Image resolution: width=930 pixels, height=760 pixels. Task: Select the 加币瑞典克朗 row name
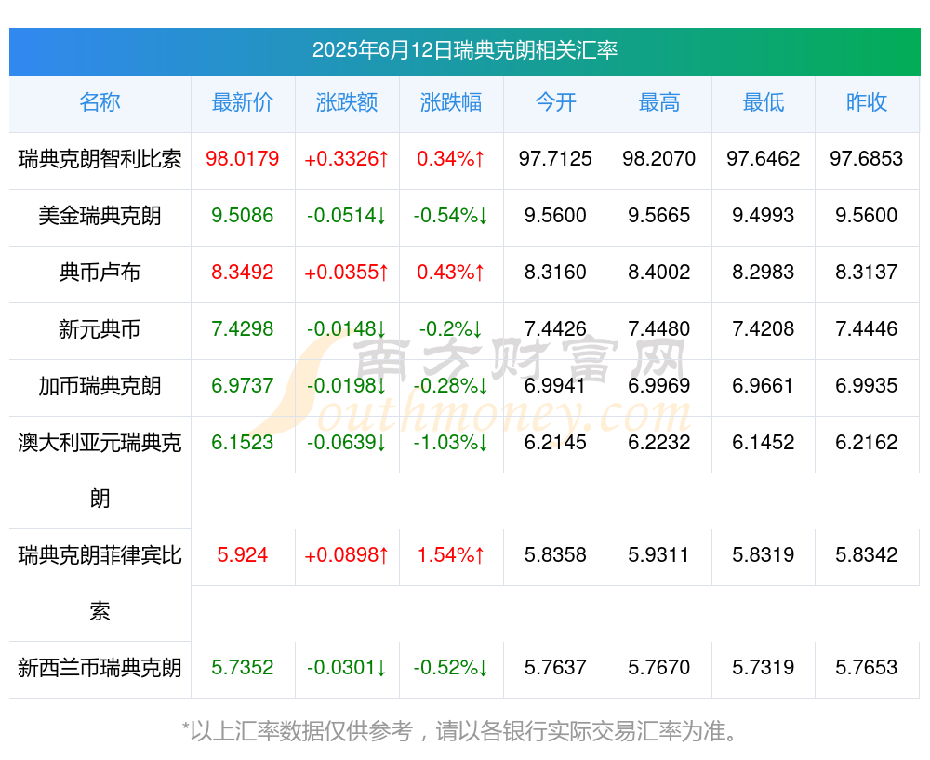coord(100,386)
